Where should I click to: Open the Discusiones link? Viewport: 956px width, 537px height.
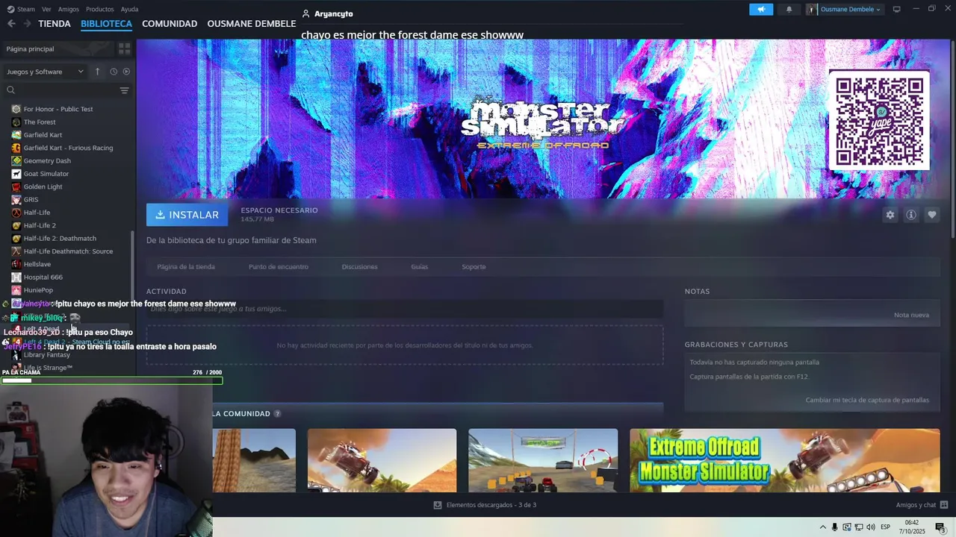pos(359,266)
